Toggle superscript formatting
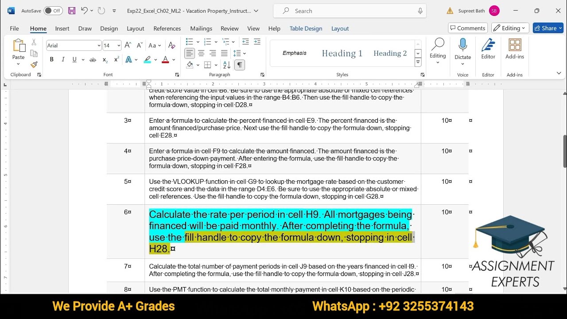Image resolution: width=567 pixels, height=319 pixels. [117, 59]
